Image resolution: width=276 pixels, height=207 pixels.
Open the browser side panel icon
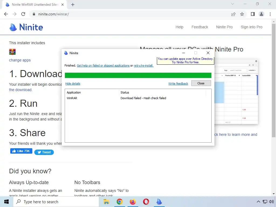pos(253,14)
